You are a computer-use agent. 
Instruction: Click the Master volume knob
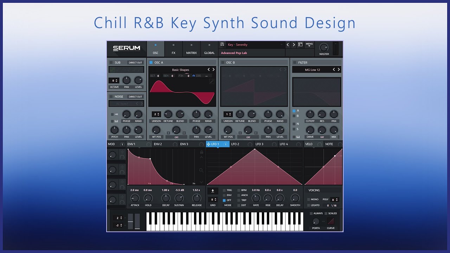[324, 47]
